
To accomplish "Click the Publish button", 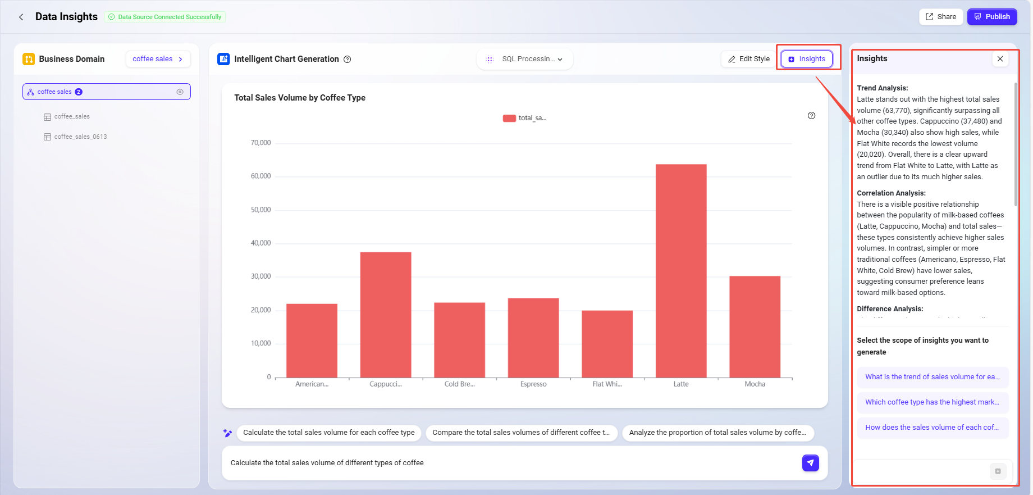I will click(x=991, y=17).
